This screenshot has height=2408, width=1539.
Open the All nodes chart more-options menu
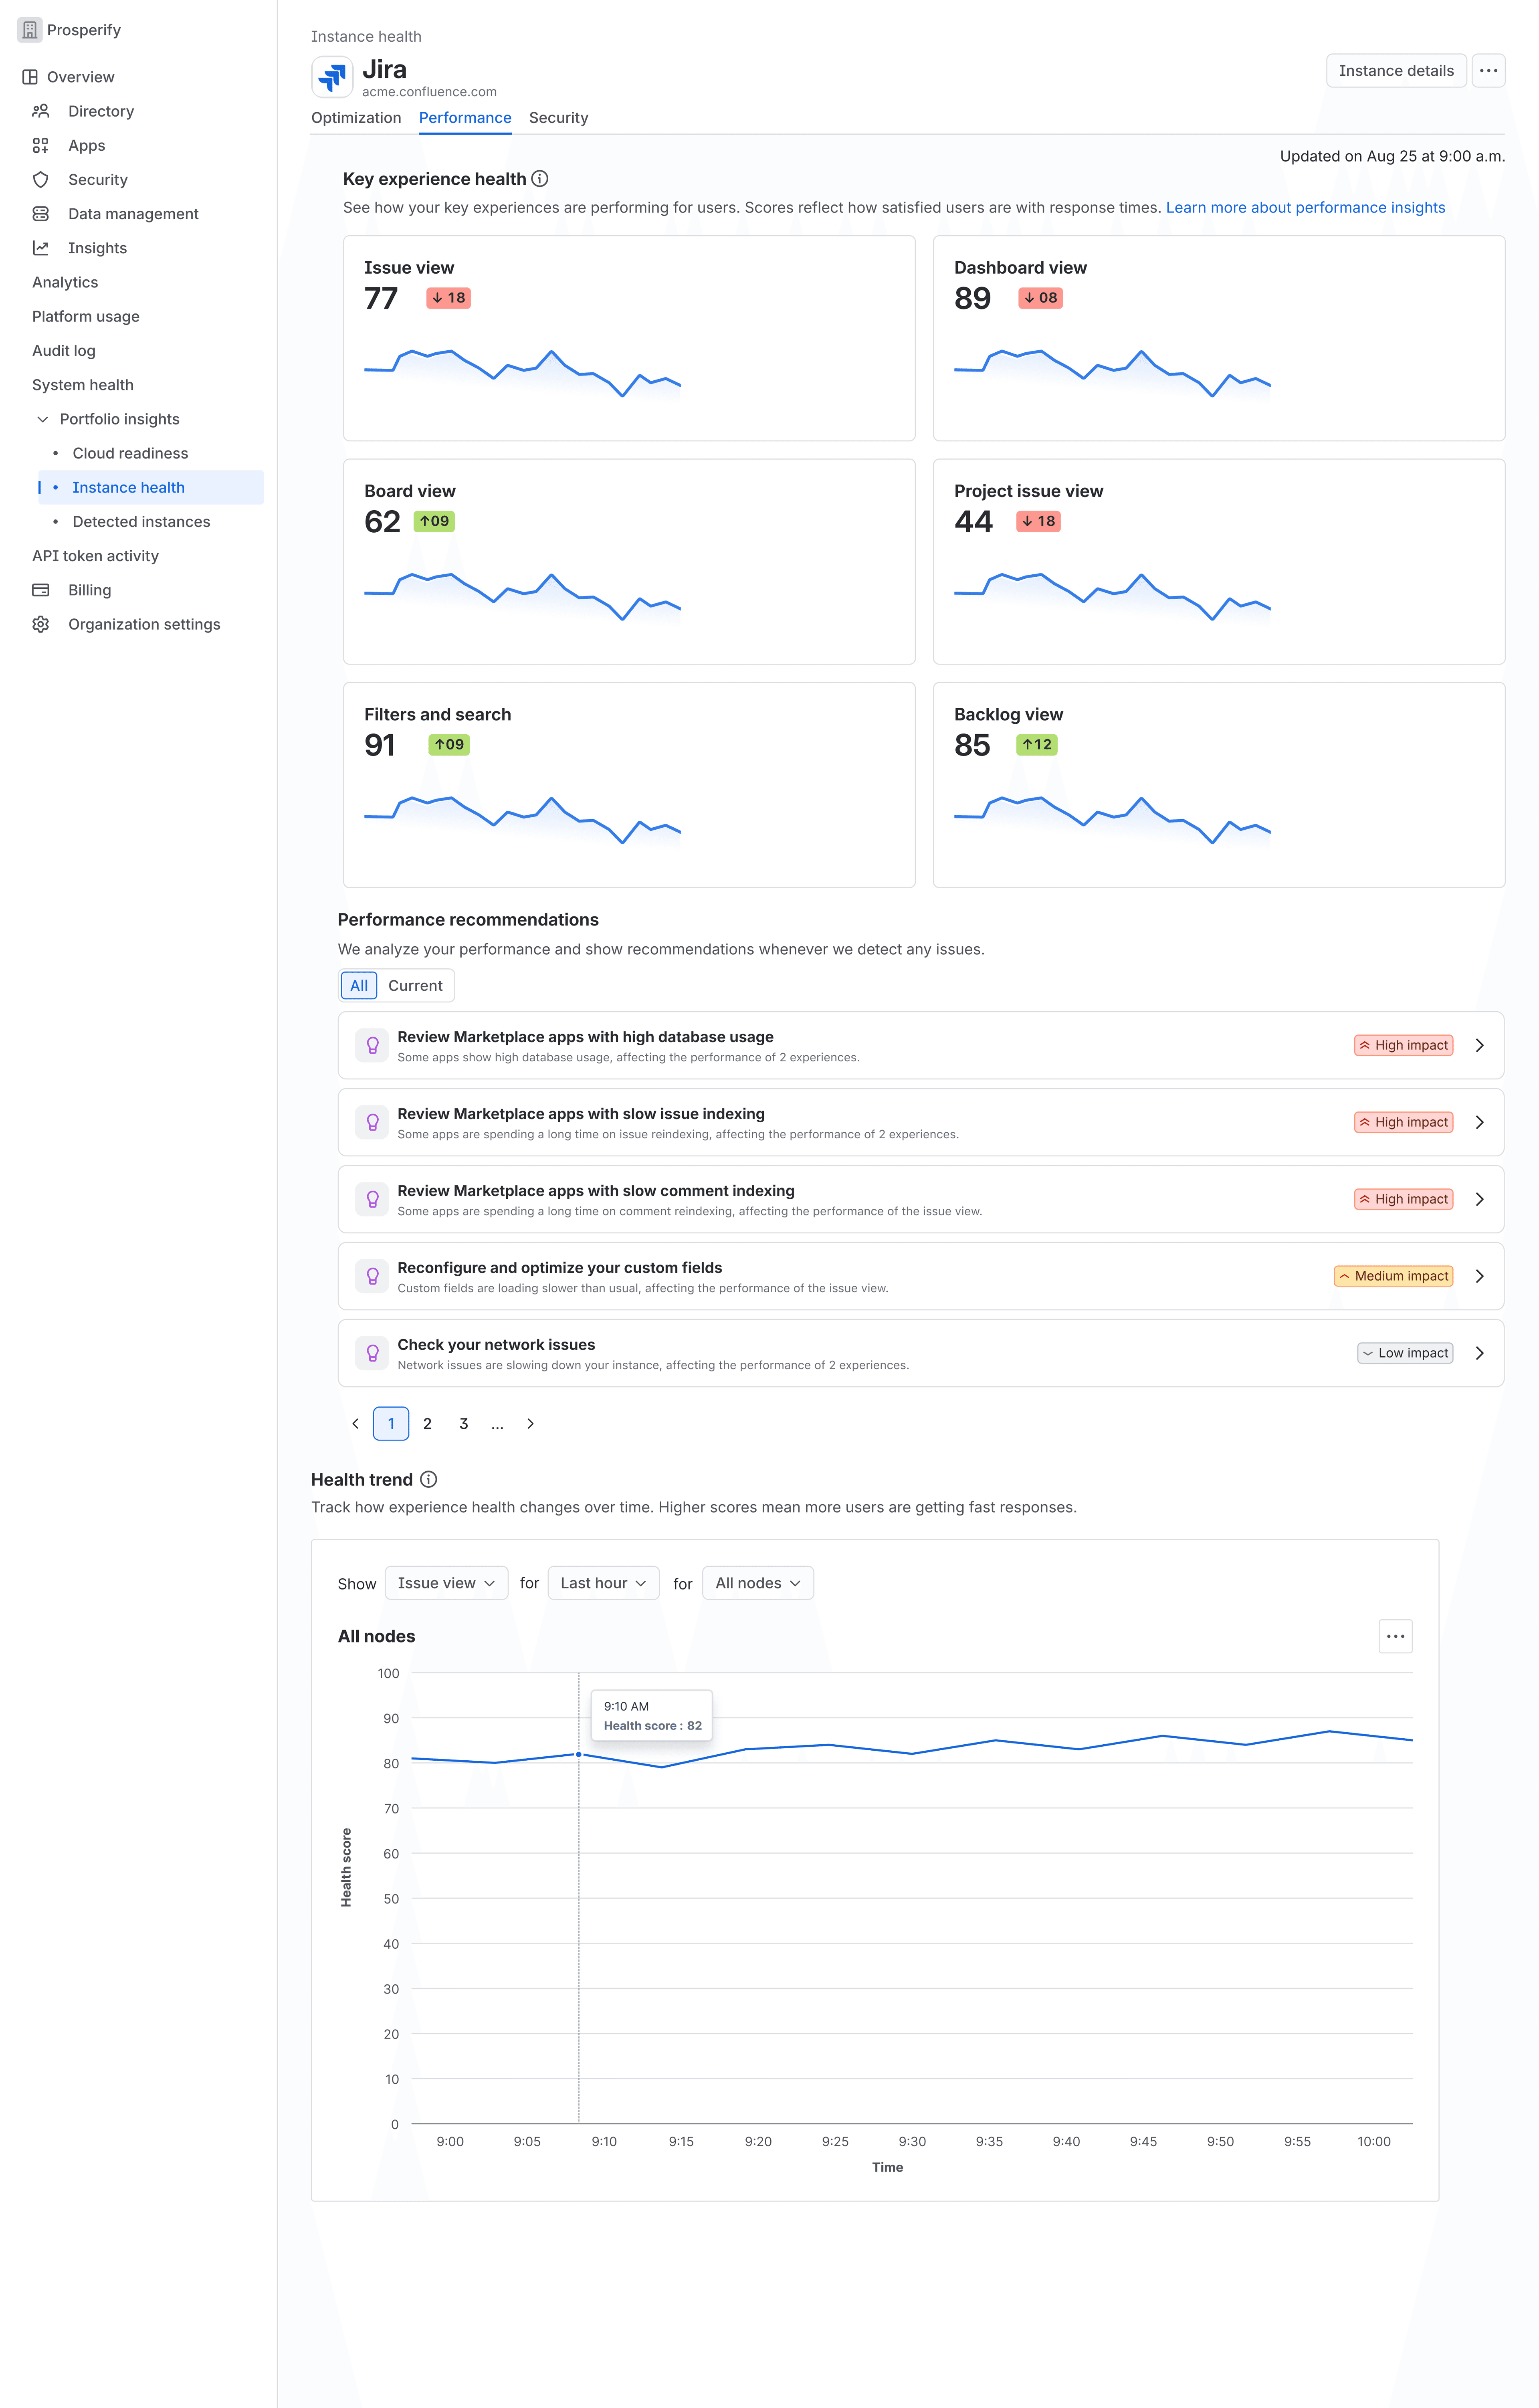(1395, 1636)
